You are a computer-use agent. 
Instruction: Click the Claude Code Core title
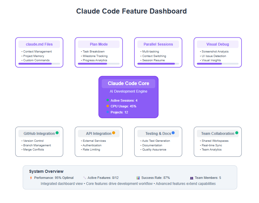click(128, 83)
